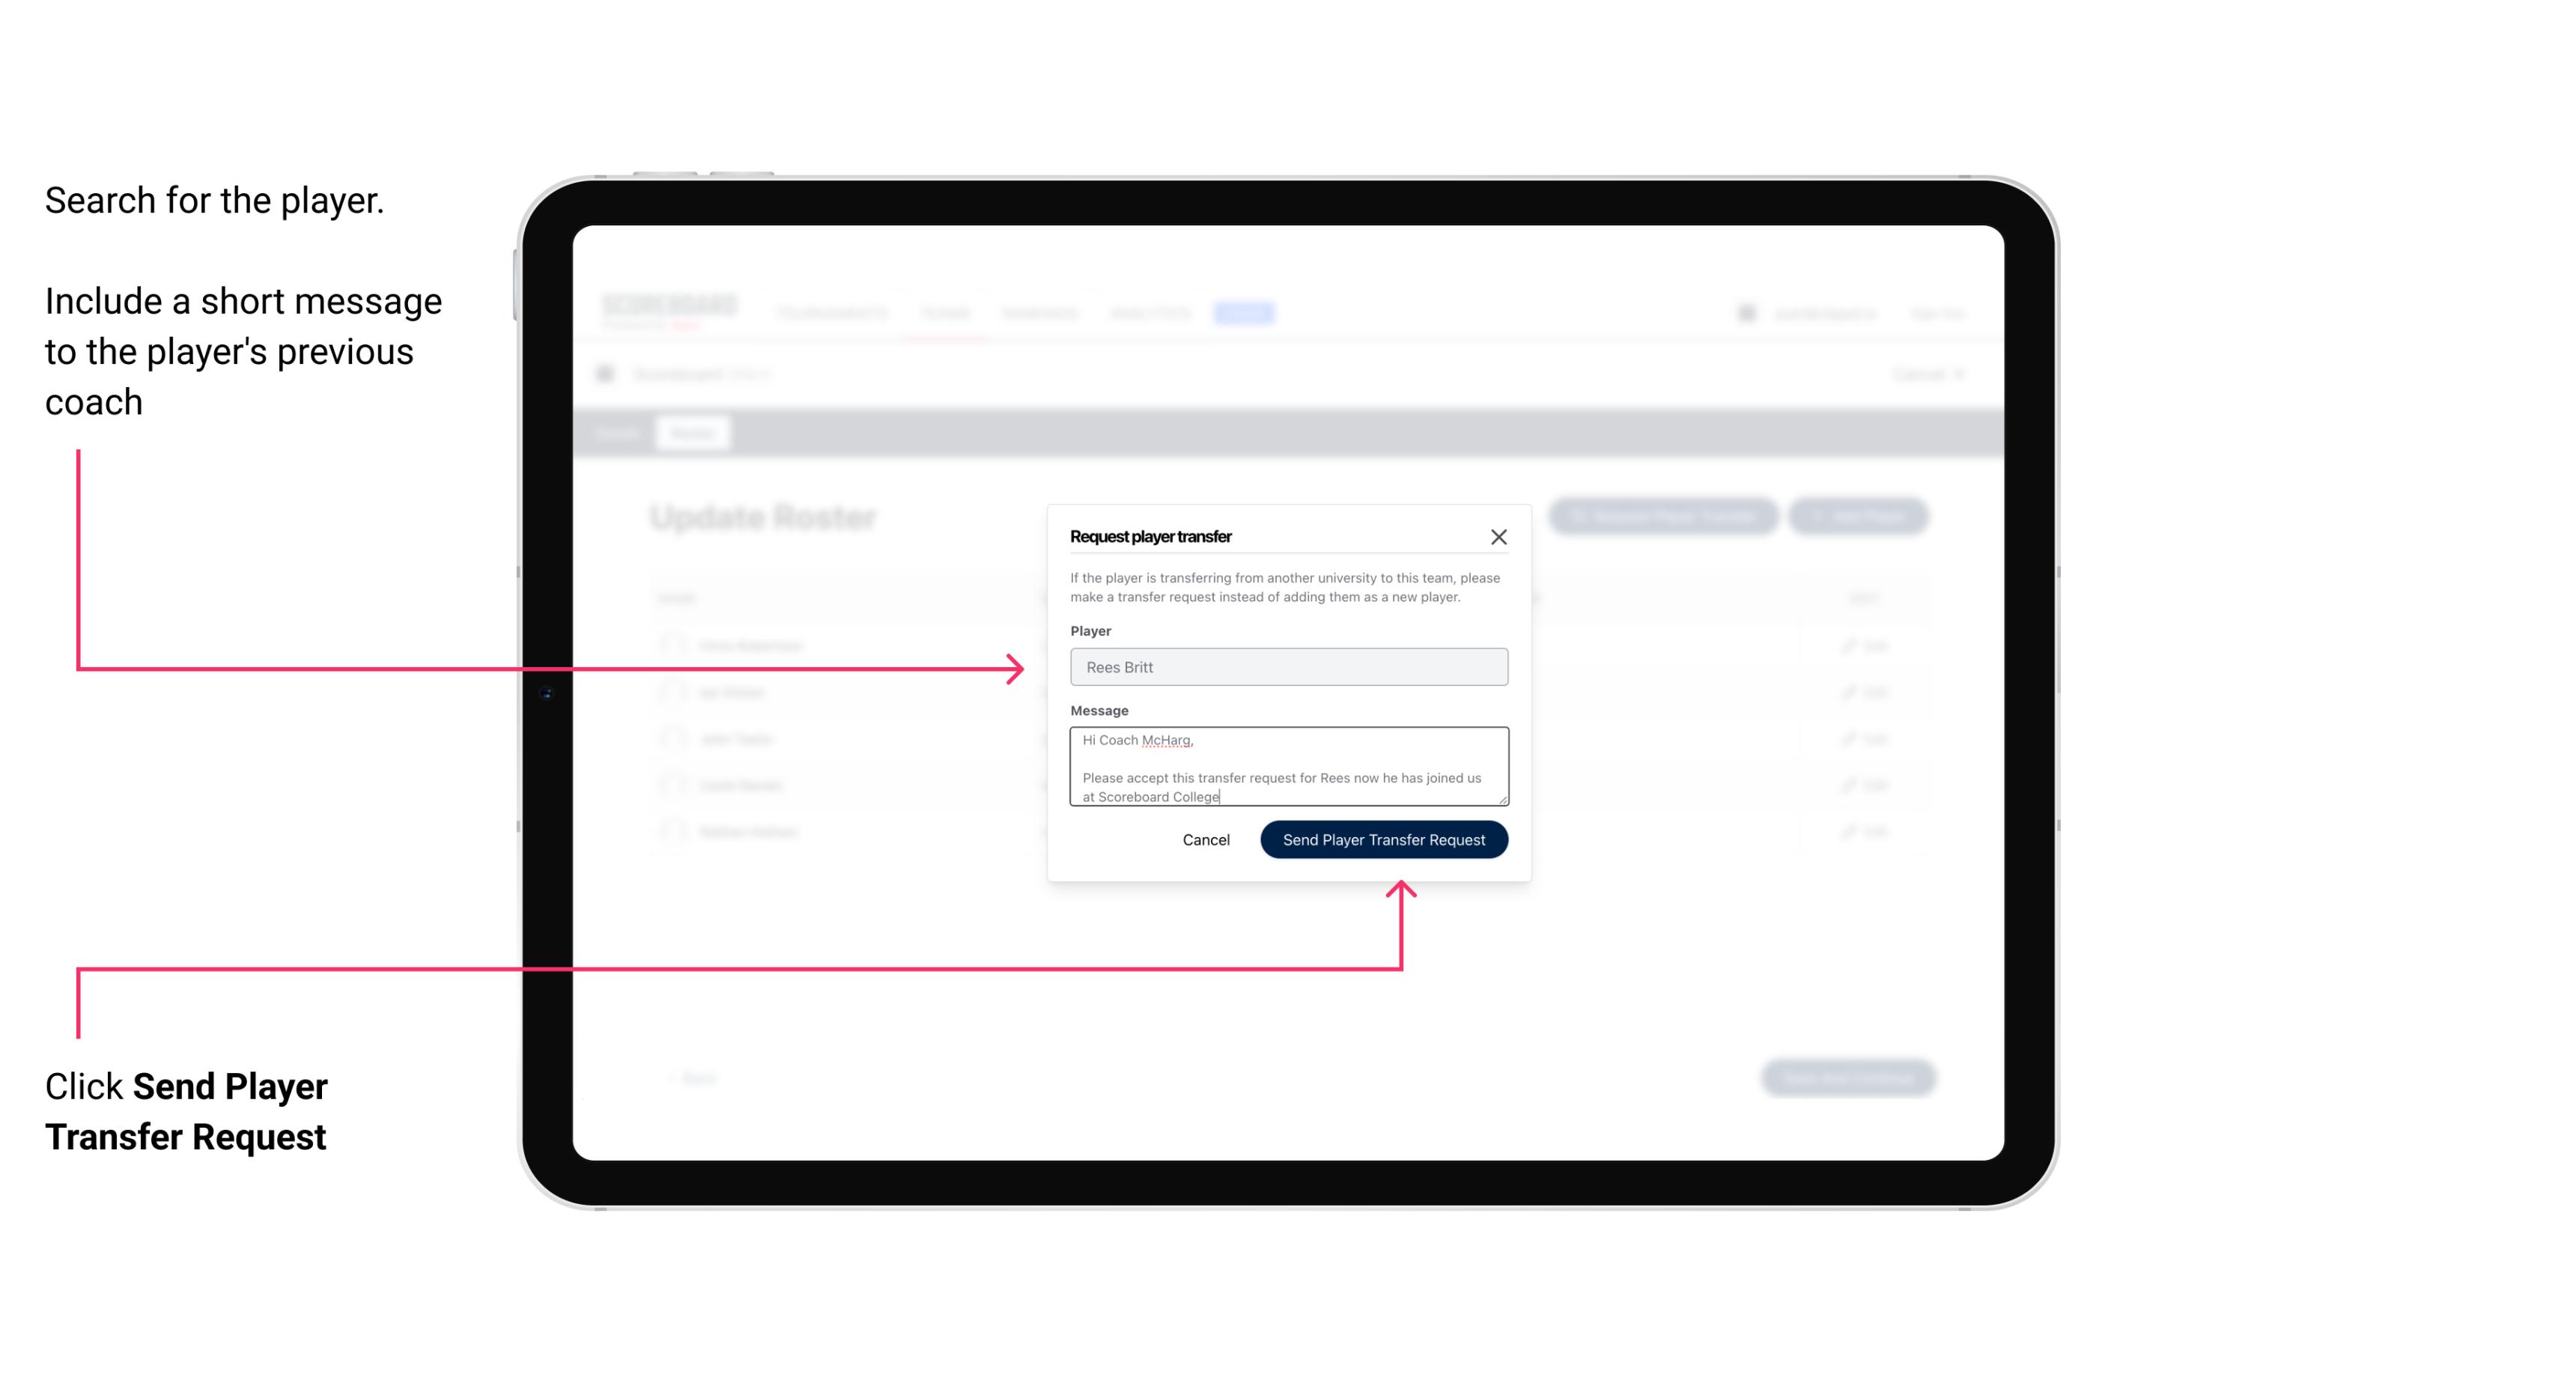Click the first roster checkbox row
This screenshot has width=2576, height=1386.
671,645
